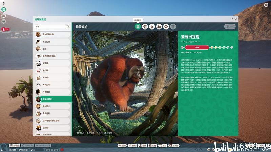Viewport: 271px width, 152px height.
Task: Select the 孟加拉虎 Bengal tiger entry
Action: [53, 106]
